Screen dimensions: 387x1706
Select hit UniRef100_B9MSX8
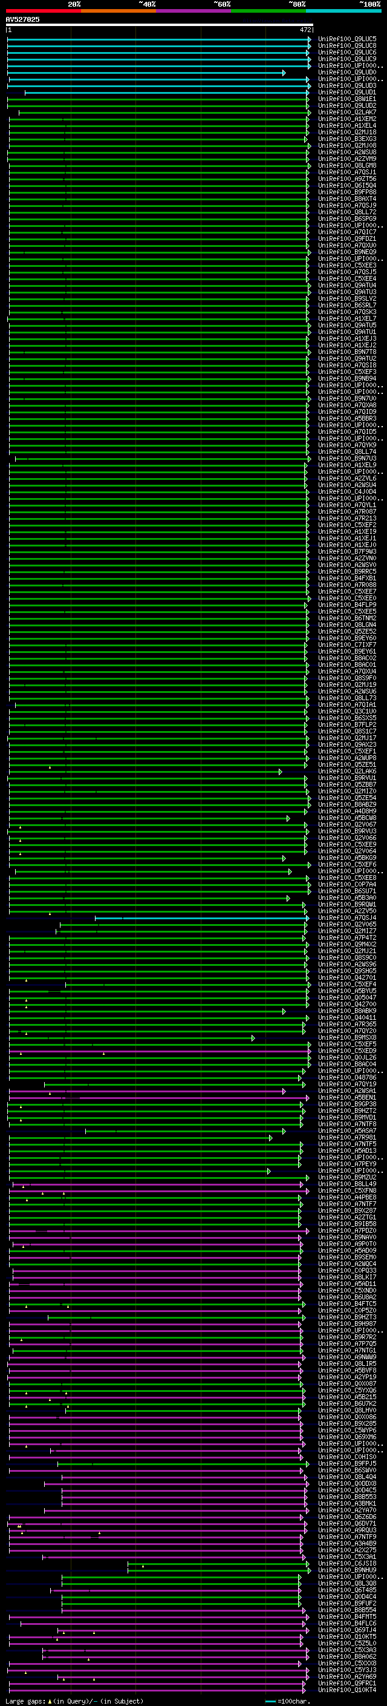(x=347, y=1038)
